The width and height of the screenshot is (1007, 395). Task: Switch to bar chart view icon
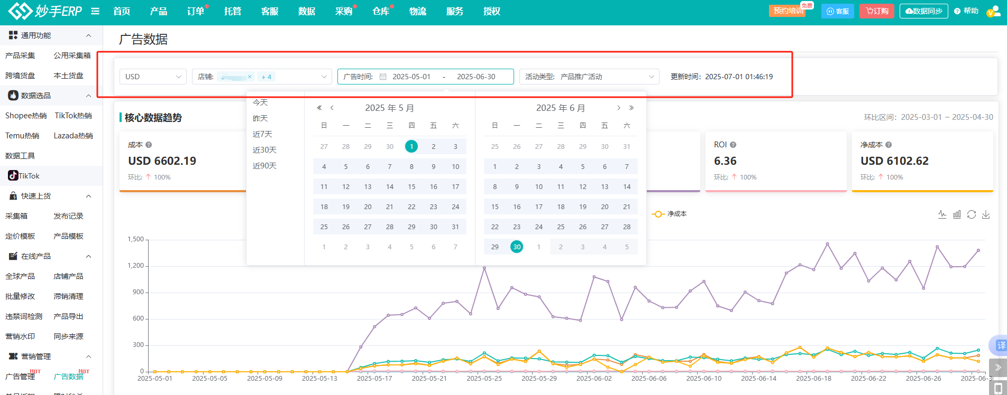pyautogui.click(x=957, y=214)
